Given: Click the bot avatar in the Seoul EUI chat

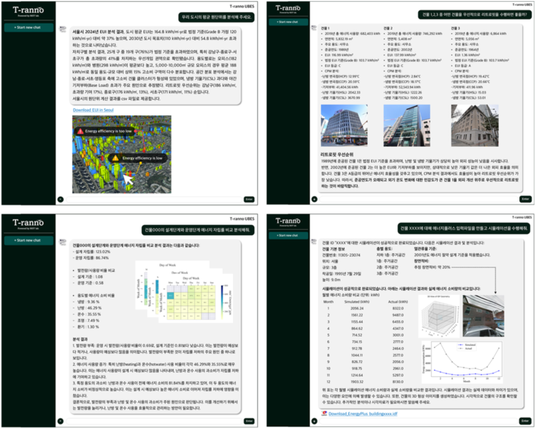Looking at the screenshot, I should click(63, 30).
